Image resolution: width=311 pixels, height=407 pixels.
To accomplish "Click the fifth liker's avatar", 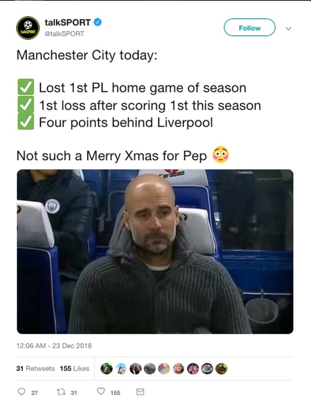I will 164,368.
